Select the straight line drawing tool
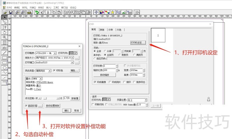Screen dimensions: 232x139 [x=5, y=53]
